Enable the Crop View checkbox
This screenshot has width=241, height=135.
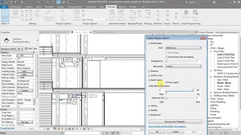(x=18, y=112)
